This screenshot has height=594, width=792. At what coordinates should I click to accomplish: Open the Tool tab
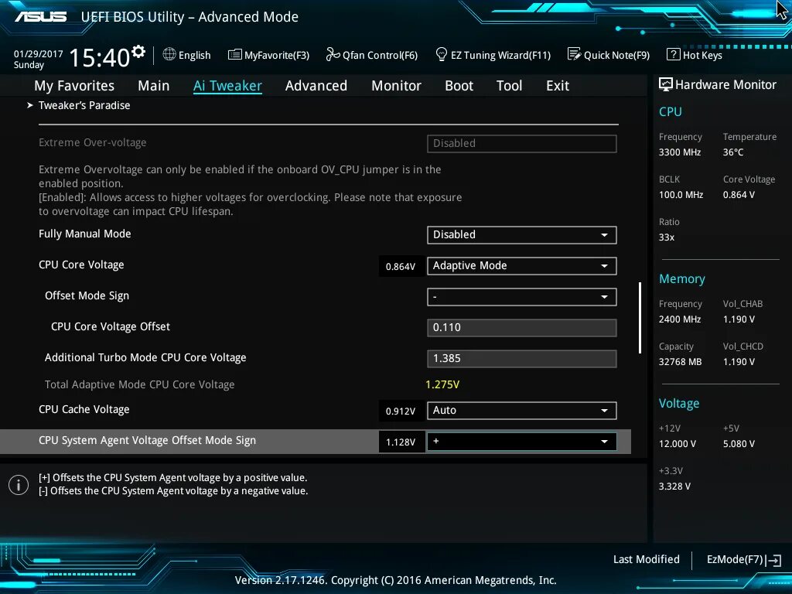click(x=509, y=86)
